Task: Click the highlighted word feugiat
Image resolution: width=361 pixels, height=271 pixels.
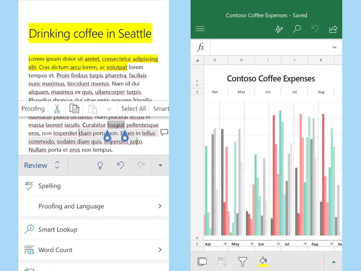Action: [x=116, y=125]
